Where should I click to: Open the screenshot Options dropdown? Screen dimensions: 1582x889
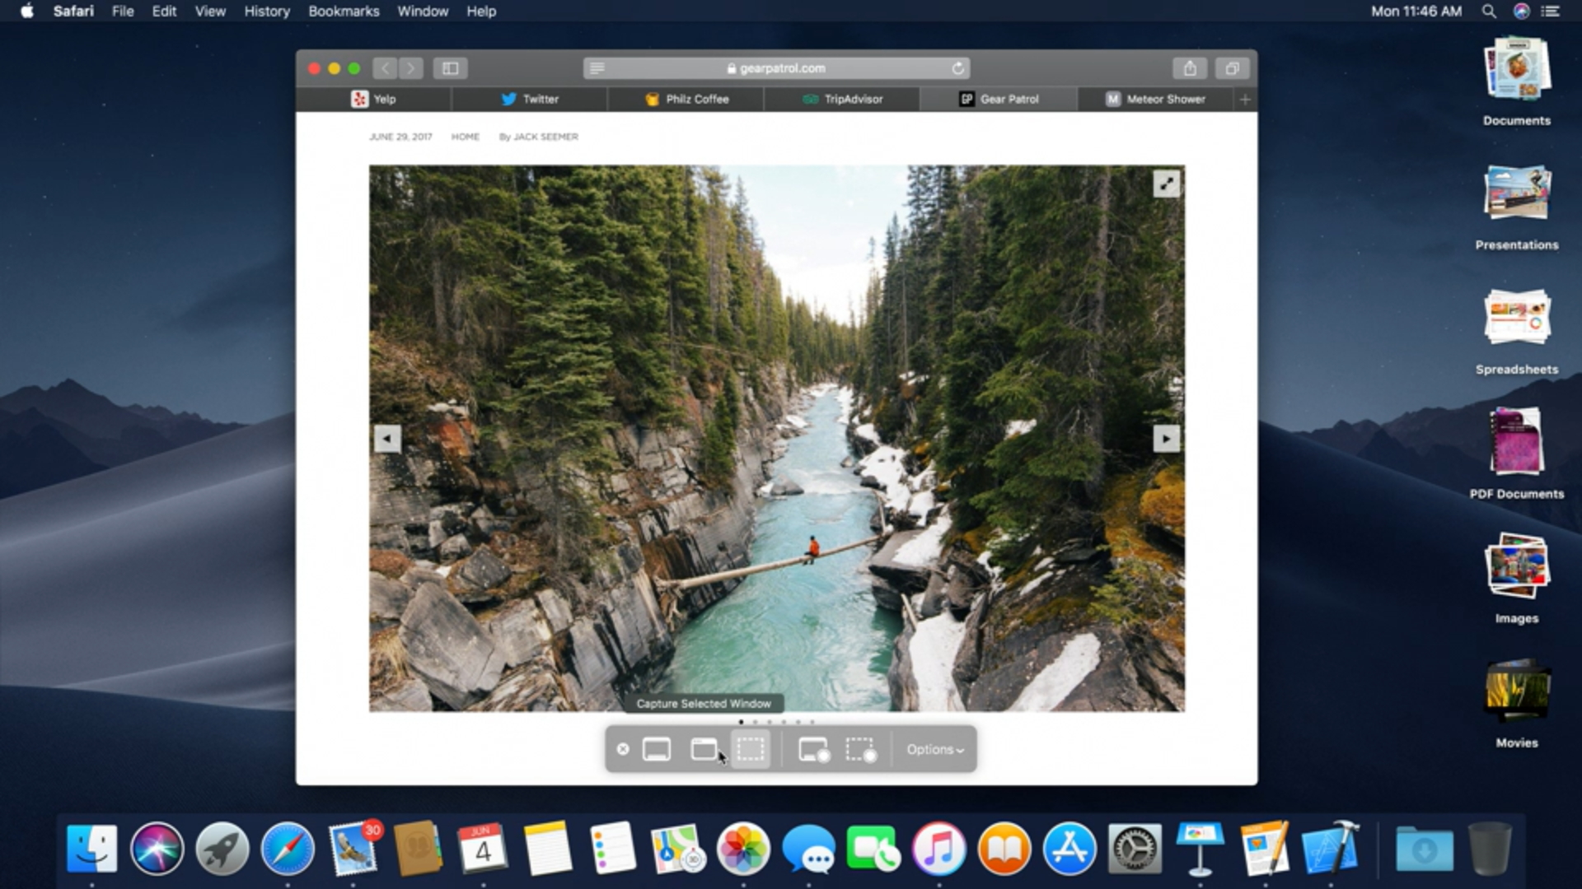click(x=934, y=749)
